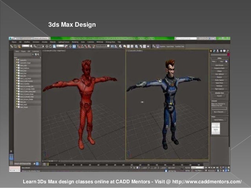Open the Edit menu
This screenshot has height=188, width=251.
pos(20,42)
